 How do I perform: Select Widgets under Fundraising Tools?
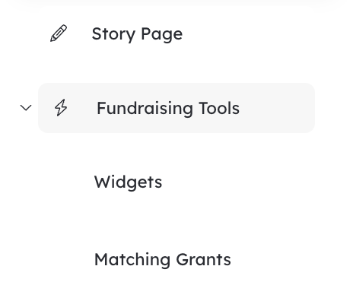point(128,182)
